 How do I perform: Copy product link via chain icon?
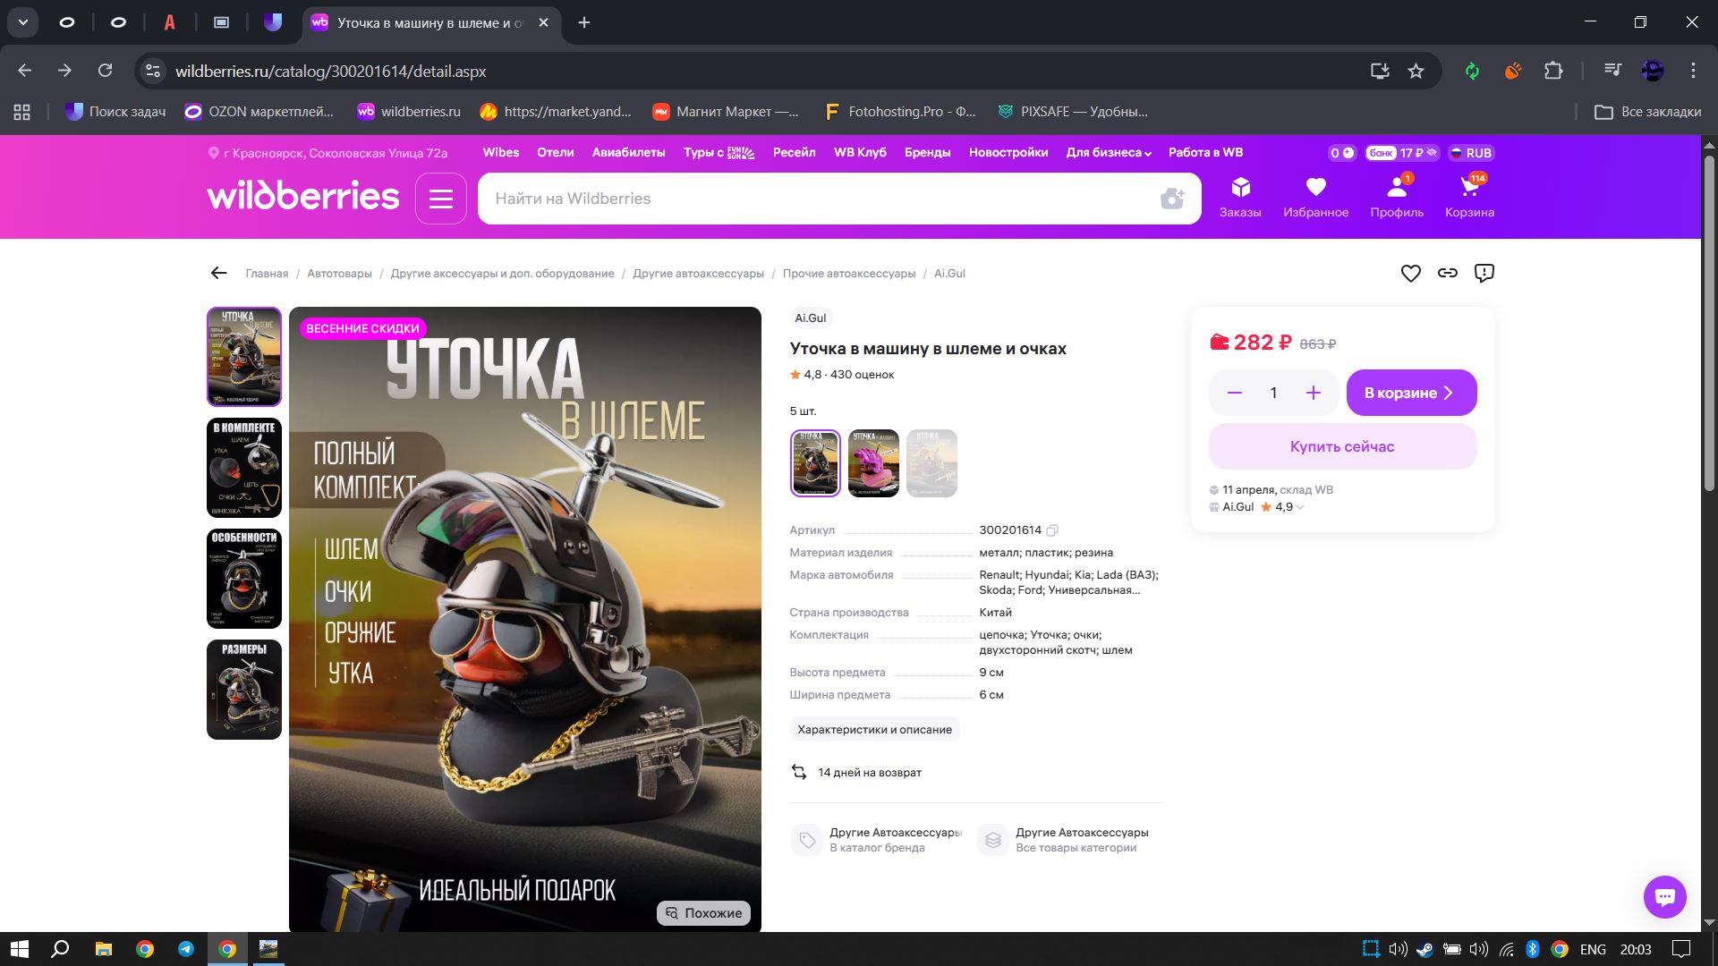(1448, 274)
